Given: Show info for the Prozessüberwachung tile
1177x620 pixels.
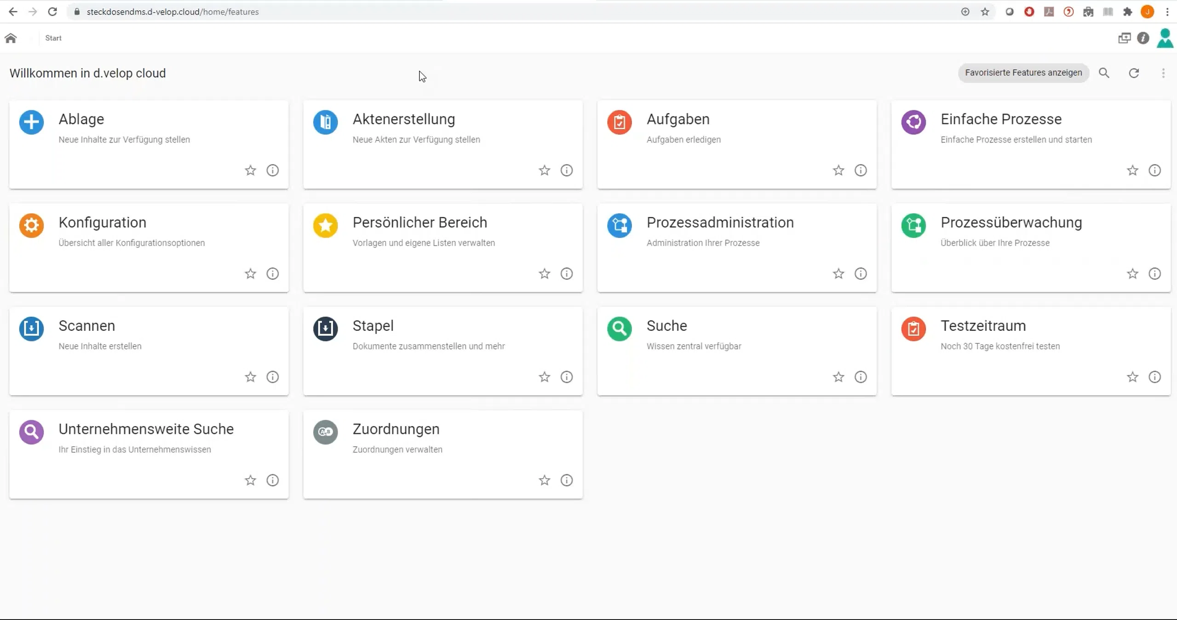Looking at the screenshot, I should click(1155, 274).
